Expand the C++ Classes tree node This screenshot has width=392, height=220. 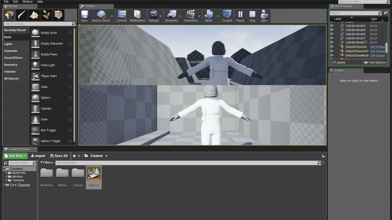[x=4, y=185]
